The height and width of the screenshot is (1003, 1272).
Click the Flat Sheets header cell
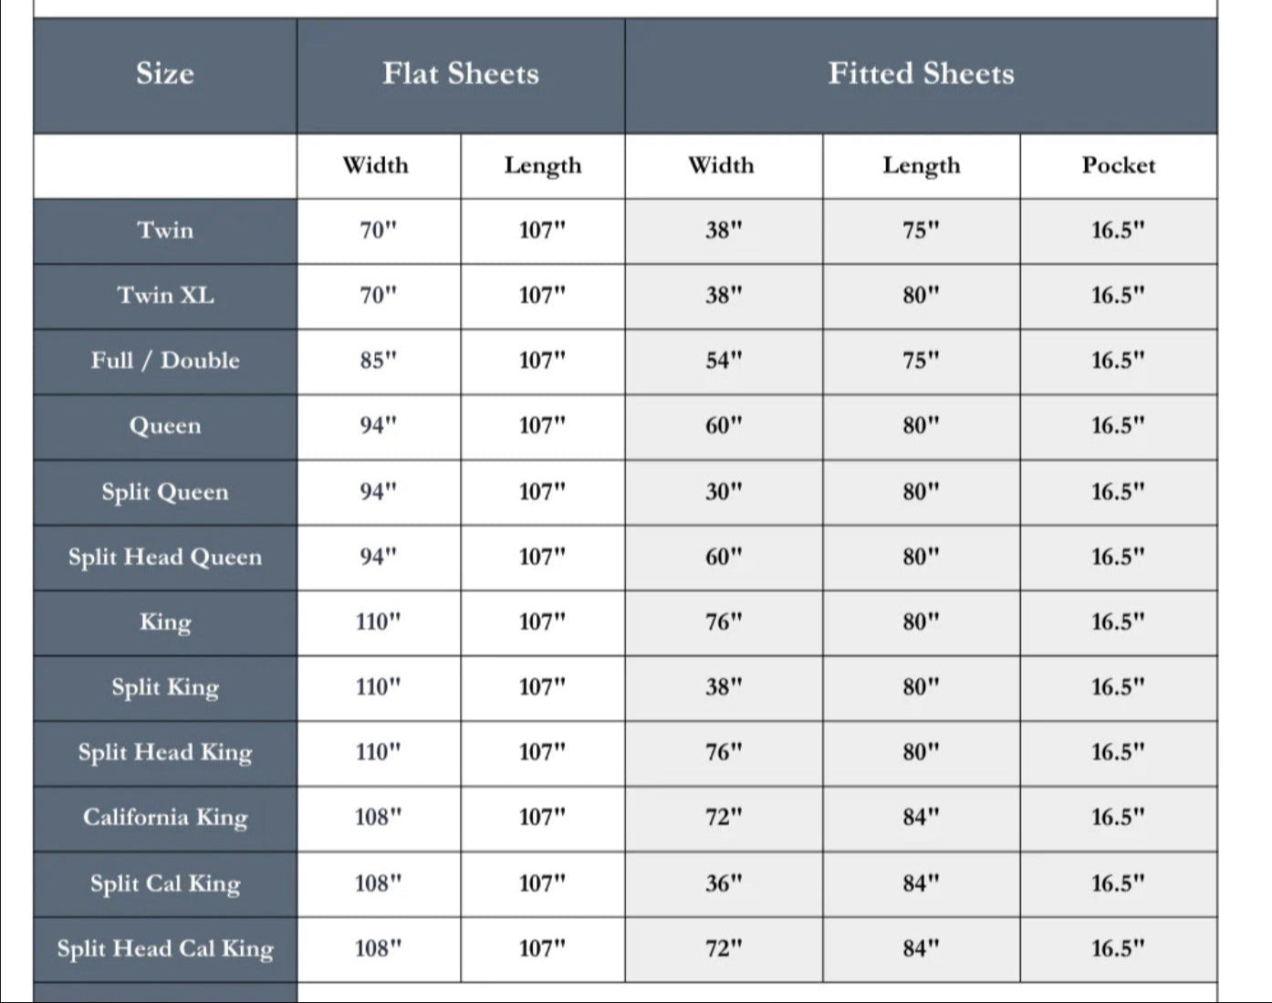[461, 74]
